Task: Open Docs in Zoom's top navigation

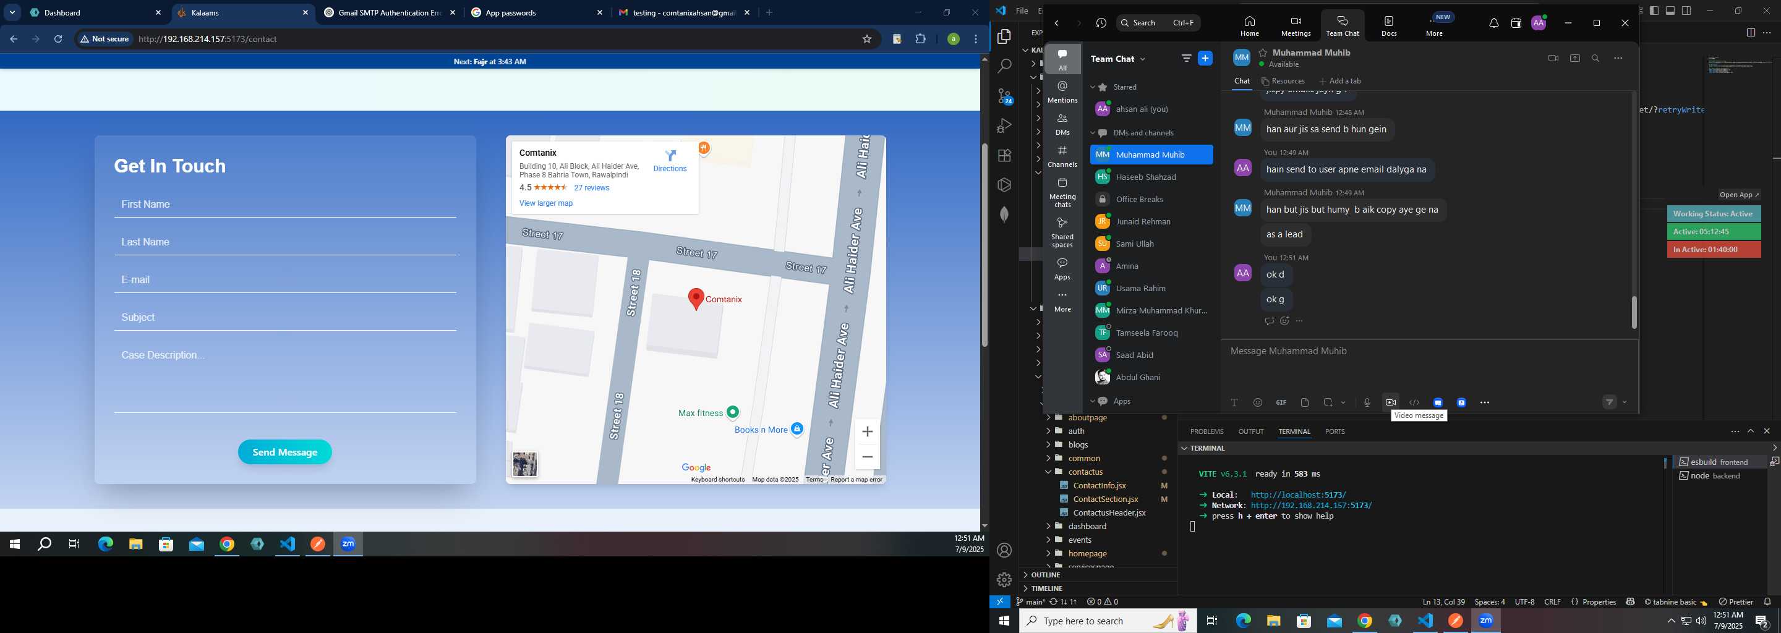Action: [1389, 25]
